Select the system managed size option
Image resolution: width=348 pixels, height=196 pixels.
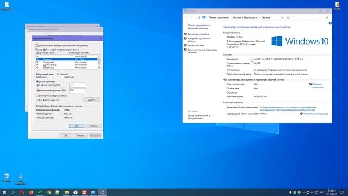pos(38,96)
